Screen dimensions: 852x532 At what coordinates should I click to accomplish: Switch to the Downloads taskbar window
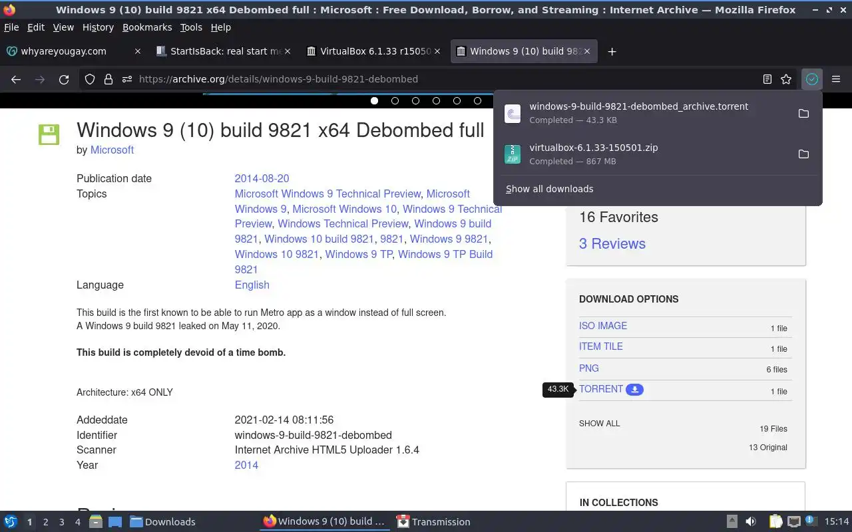click(162, 522)
